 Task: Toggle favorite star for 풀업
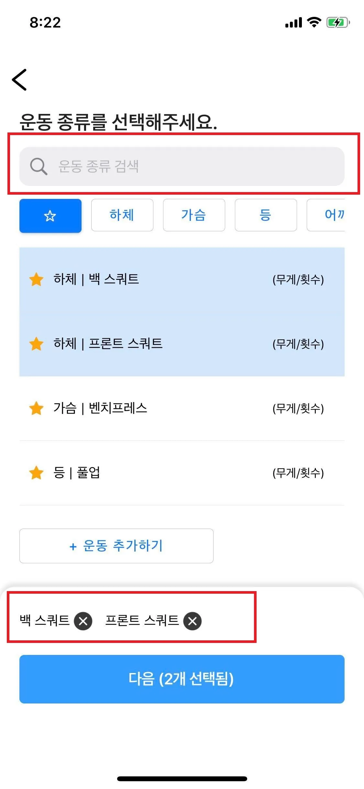[x=36, y=473]
